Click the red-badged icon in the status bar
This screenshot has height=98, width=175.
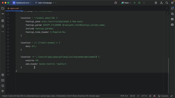(x=154, y=96)
